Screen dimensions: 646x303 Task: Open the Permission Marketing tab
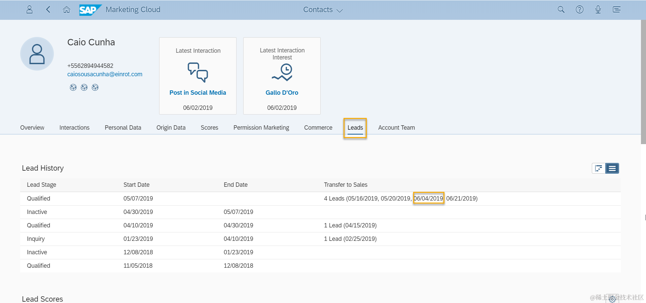point(261,128)
